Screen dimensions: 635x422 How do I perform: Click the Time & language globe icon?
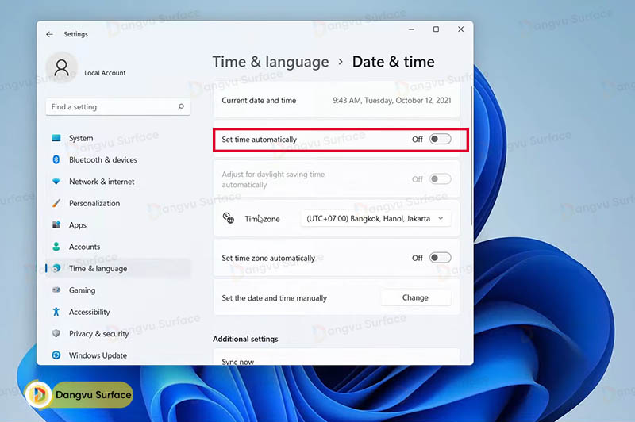56,268
